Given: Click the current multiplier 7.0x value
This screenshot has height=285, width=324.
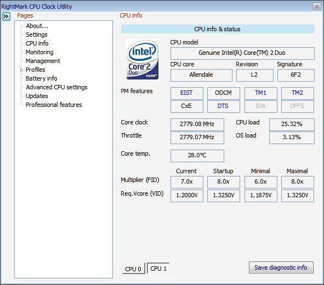Looking at the screenshot, I should click(x=187, y=182).
